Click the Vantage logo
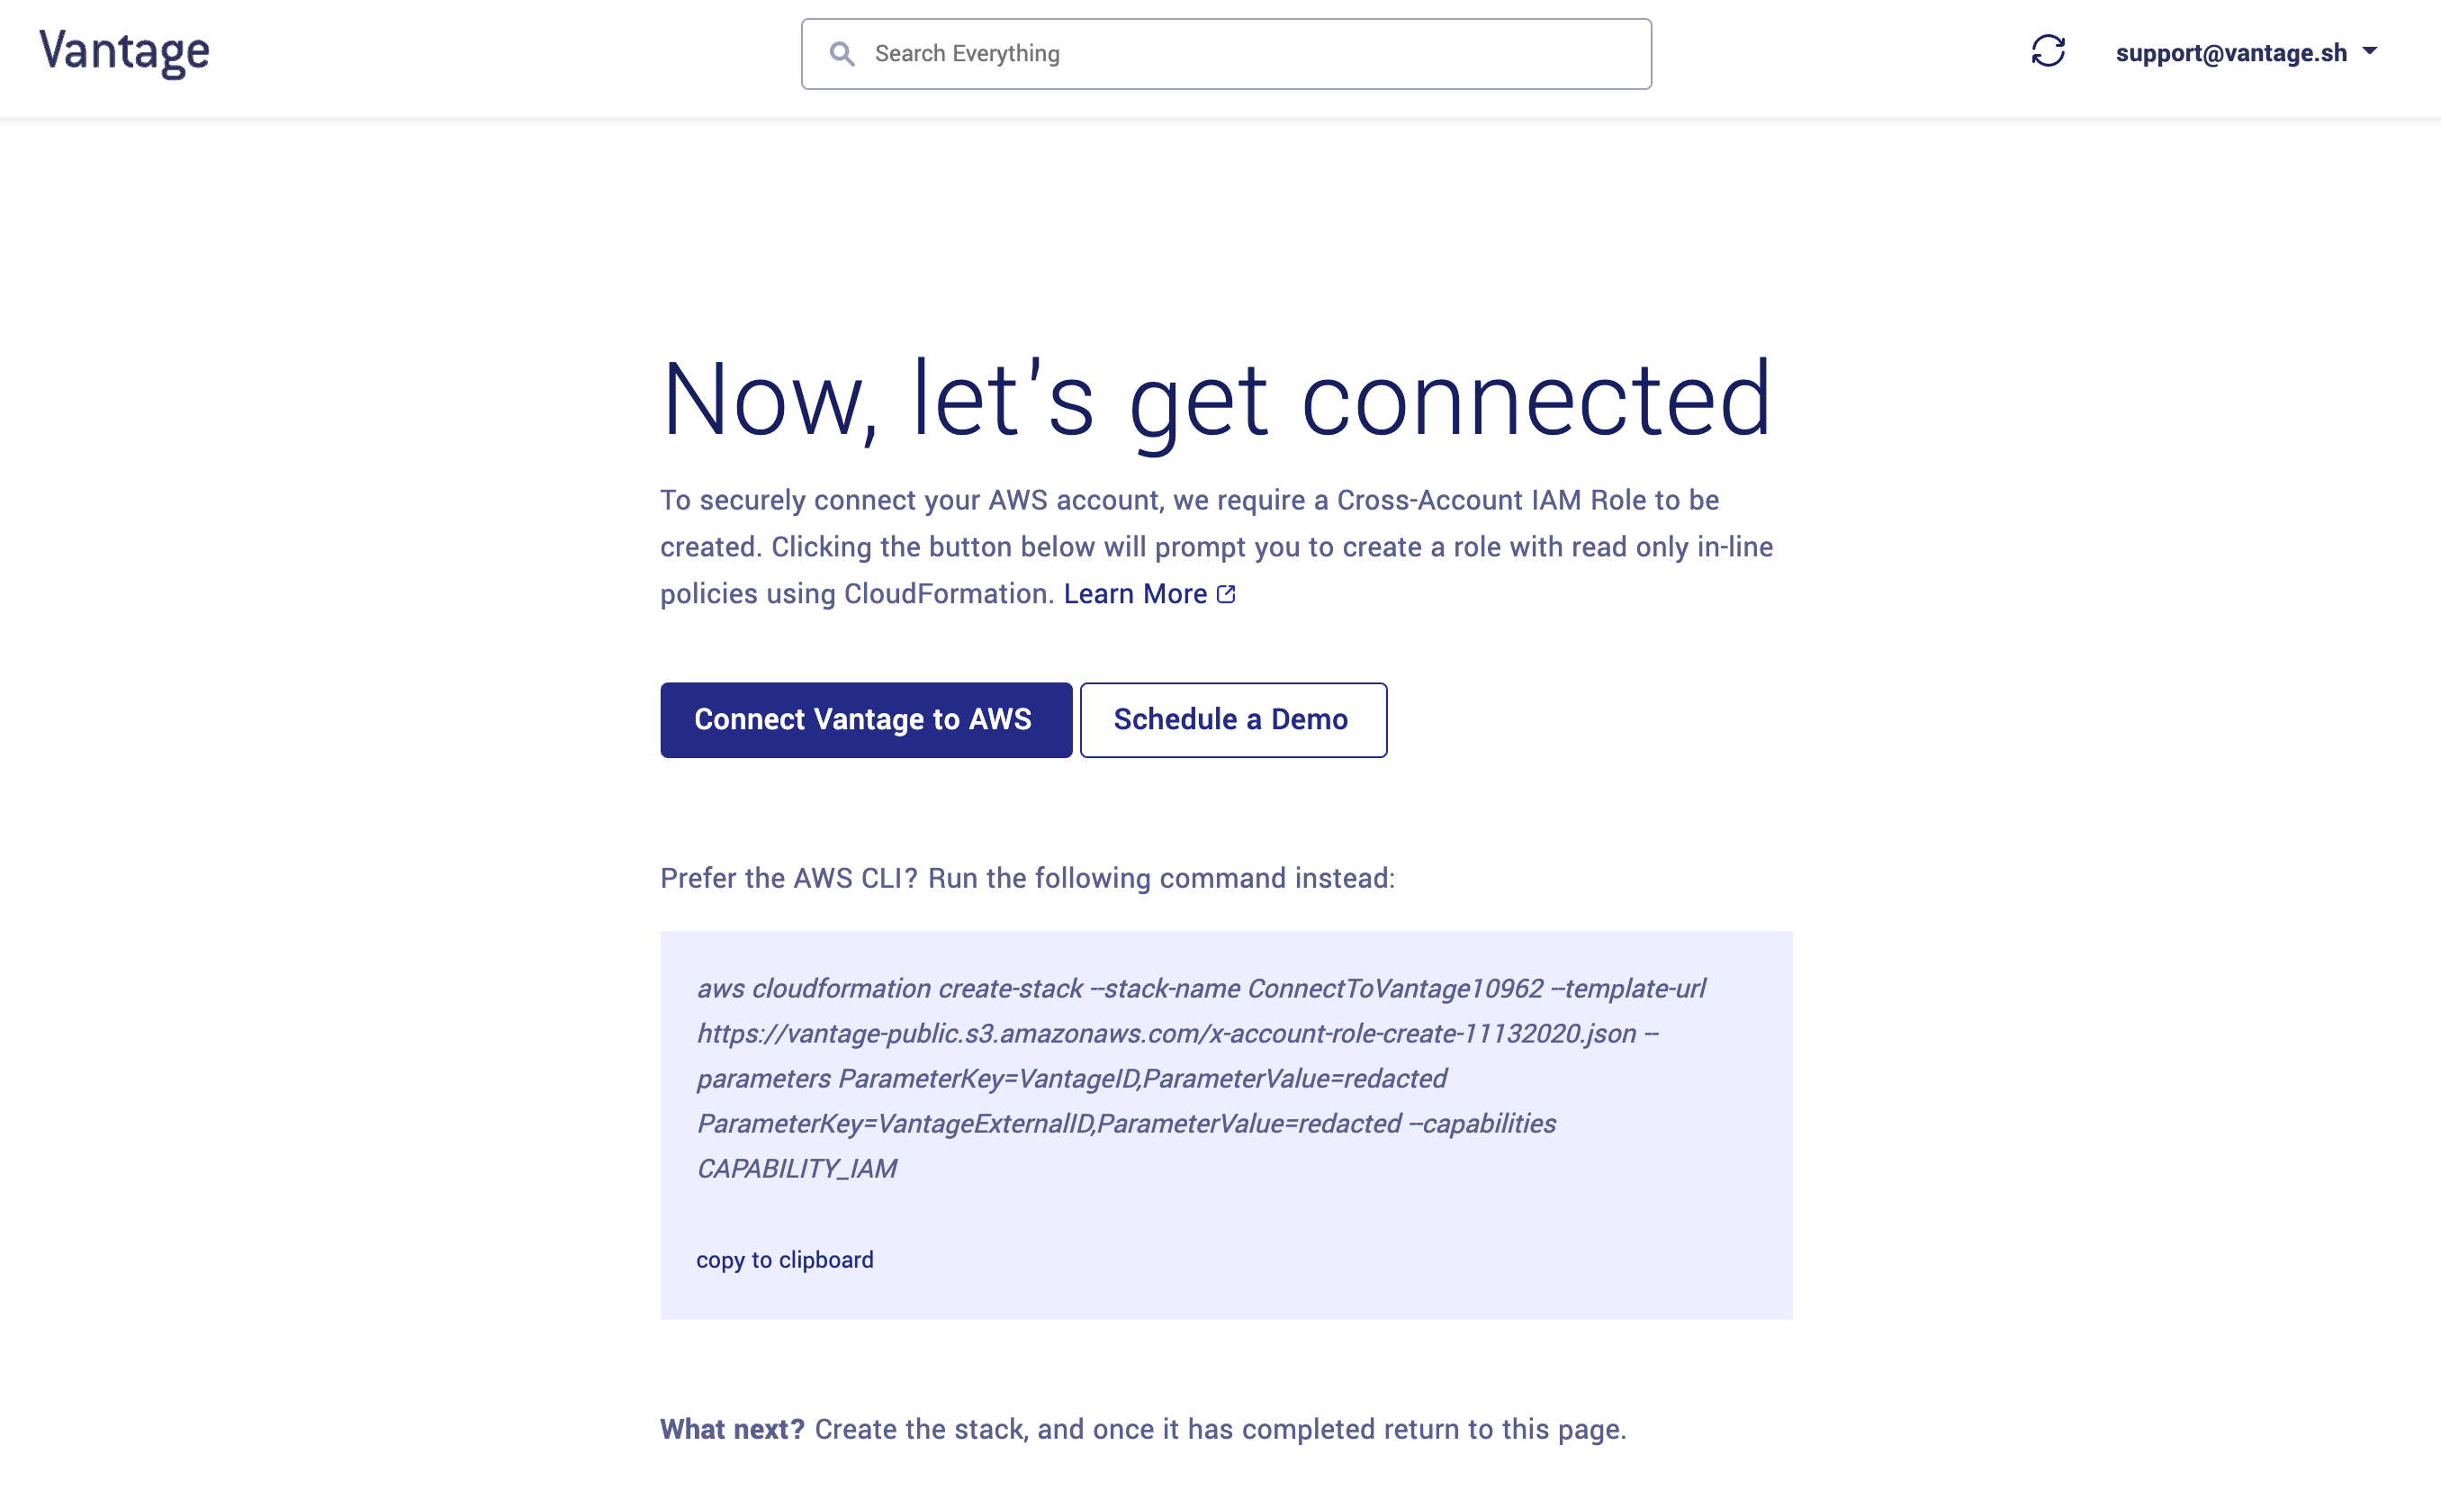This screenshot has width=2441, height=1509. [125, 52]
